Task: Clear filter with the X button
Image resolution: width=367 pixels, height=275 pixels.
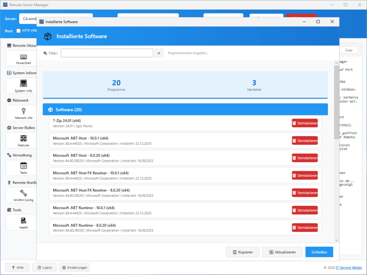Action: coord(159,53)
